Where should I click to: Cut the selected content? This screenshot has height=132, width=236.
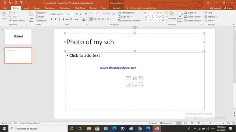pyautogui.click(x=12, y=12)
